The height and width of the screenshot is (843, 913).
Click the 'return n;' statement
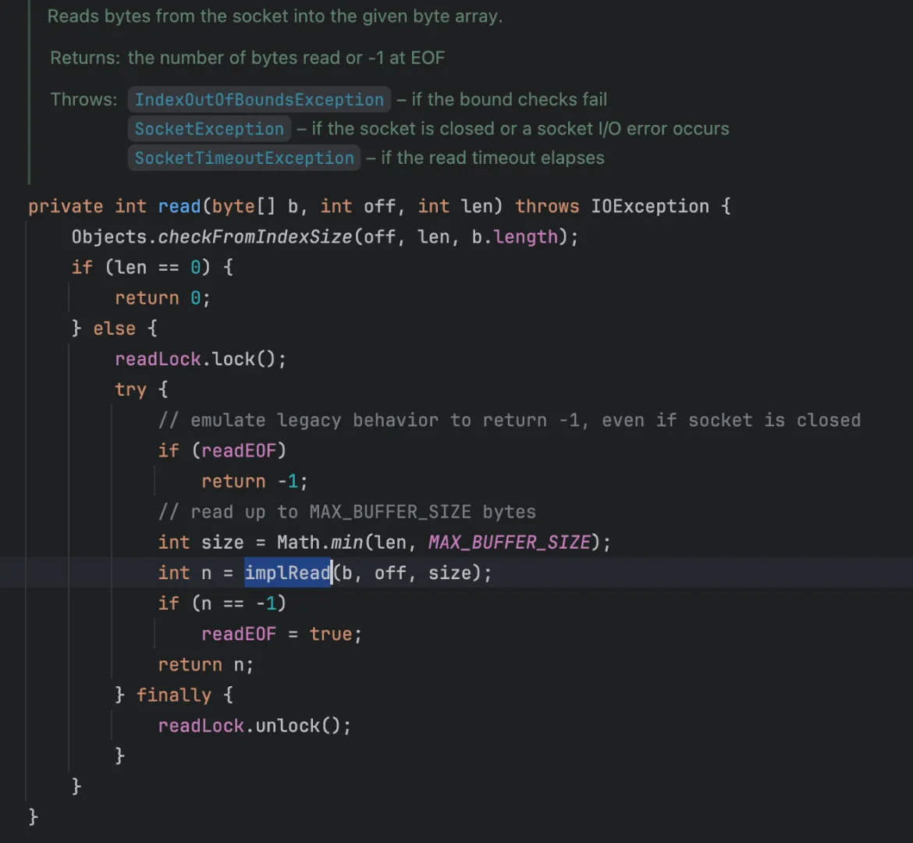[x=205, y=665]
